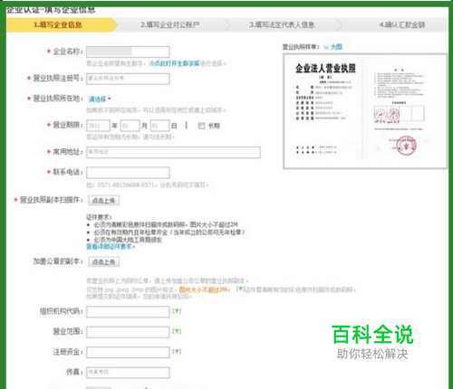This screenshot has width=453, height=389.
Task: Focus the 传真 input field
Action: [x=128, y=373]
